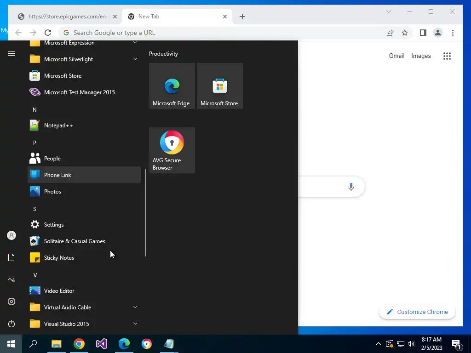The width and height of the screenshot is (471, 353).
Task: Click the Power button in Start sidebar
Action: pos(11,324)
